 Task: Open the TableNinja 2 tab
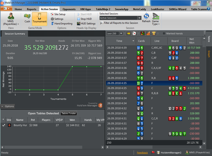[x=103, y=9]
